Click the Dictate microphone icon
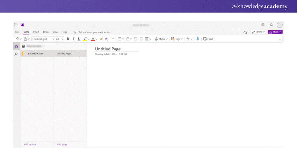This screenshot has width=297, height=157. 198,39
